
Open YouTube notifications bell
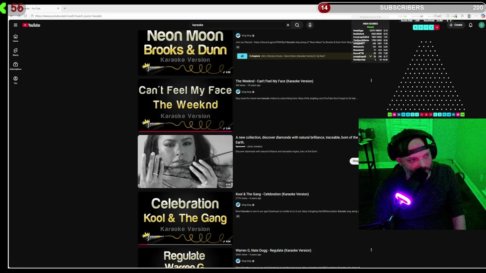coord(470,25)
